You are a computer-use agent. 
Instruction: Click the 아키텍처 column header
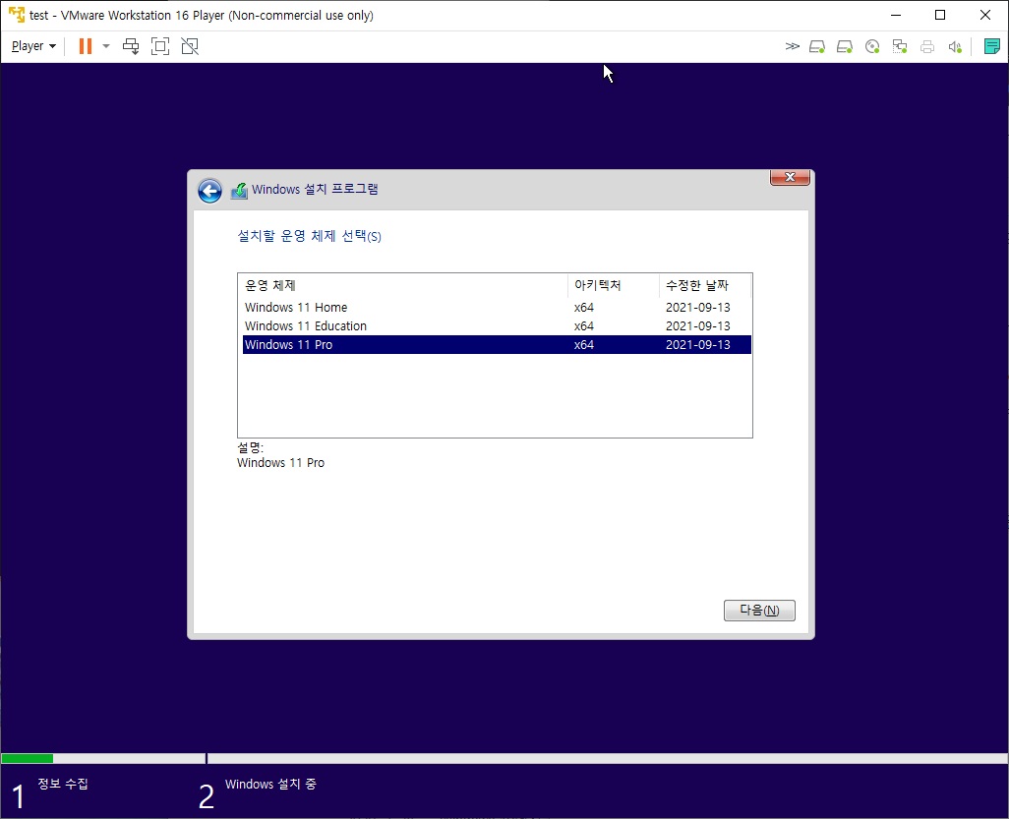pyautogui.click(x=614, y=285)
